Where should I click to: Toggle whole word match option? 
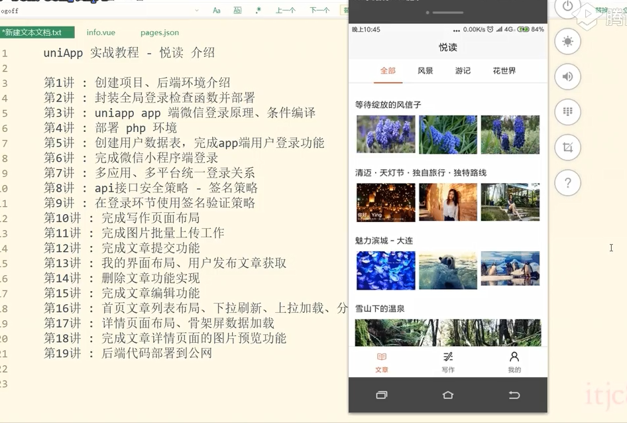click(237, 10)
